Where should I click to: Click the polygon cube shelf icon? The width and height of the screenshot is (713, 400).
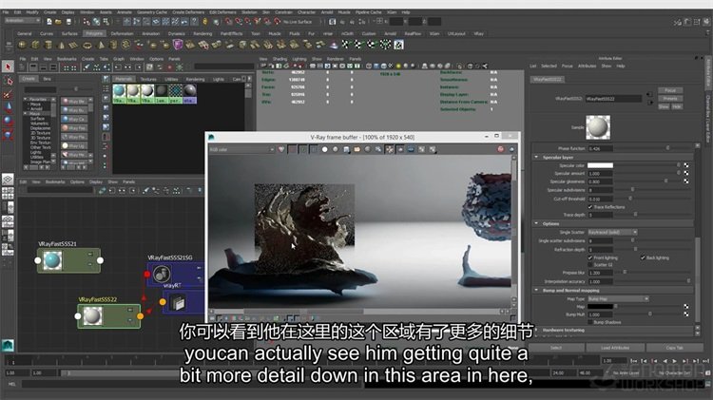click(x=35, y=45)
